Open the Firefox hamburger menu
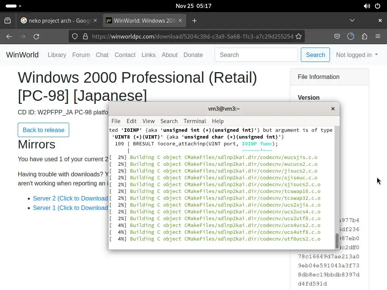 [x=378, y=37]
